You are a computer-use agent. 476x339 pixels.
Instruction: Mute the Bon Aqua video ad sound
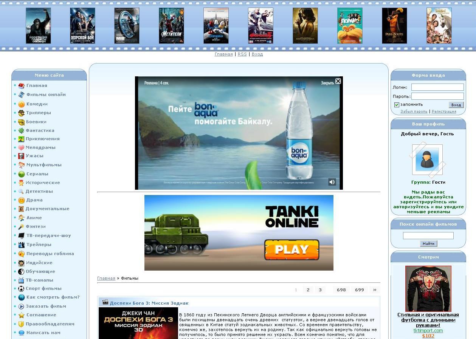[x=332, y=182]
